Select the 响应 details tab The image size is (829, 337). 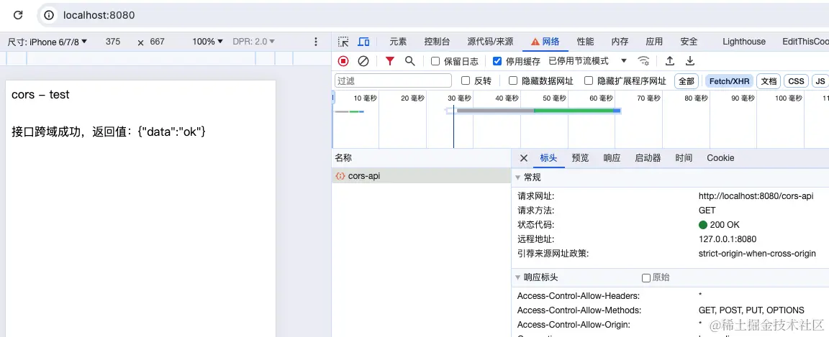612,158
